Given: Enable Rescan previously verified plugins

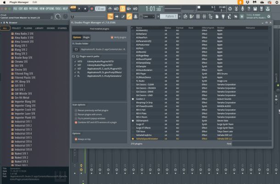Looking at the screenshot, I should pos(76,110).
